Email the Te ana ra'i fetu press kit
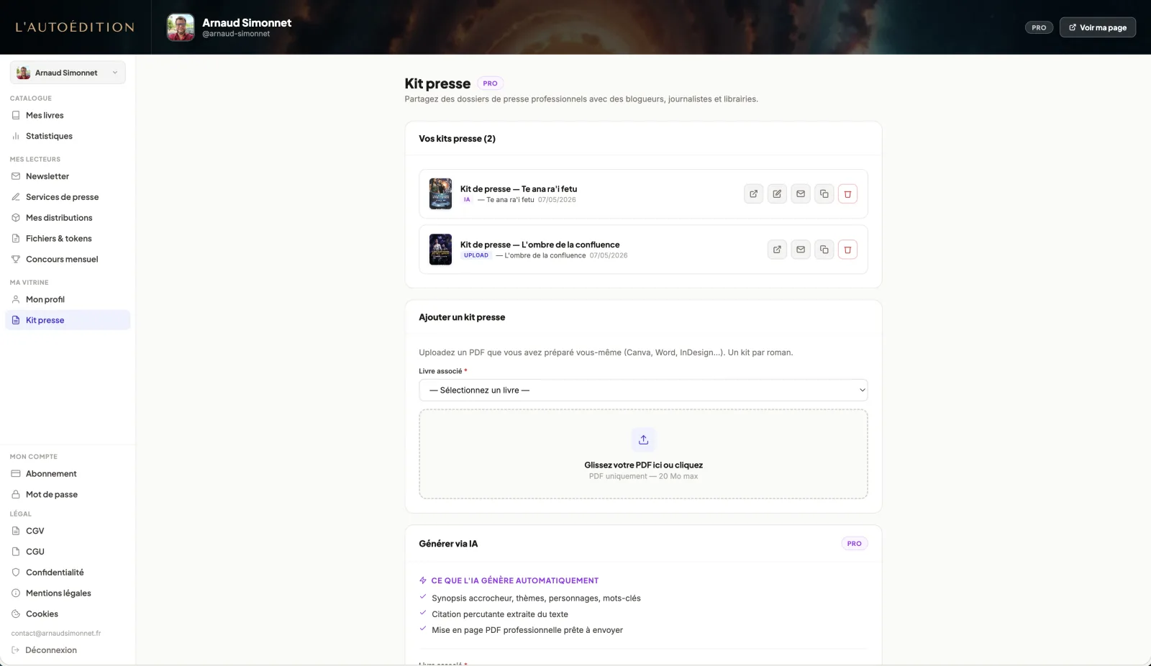 (x=801, y=194)
